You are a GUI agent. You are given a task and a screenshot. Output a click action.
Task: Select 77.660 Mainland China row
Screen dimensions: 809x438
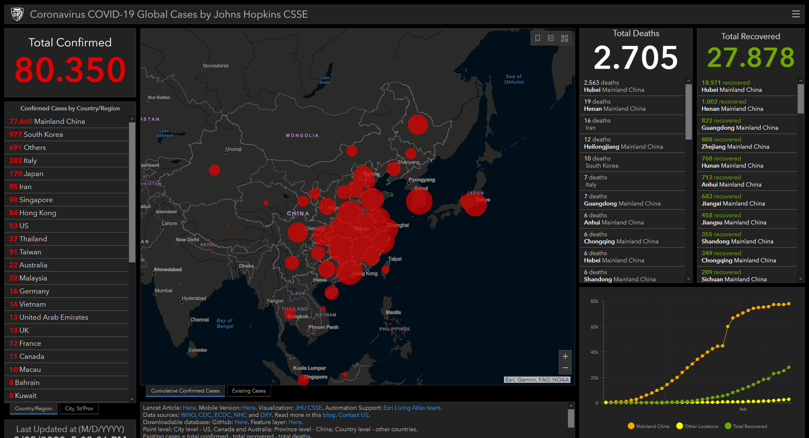point(67,121)
